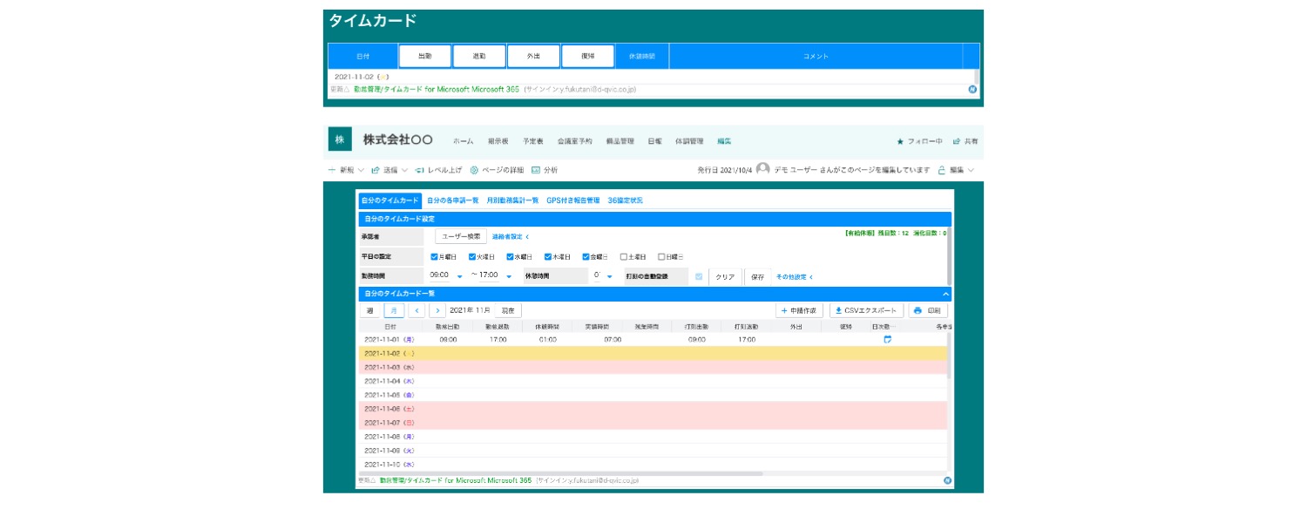This screenshot has width=1307, height=509.
Task: Click CSVエクスポート button
Action: point(865,310)
